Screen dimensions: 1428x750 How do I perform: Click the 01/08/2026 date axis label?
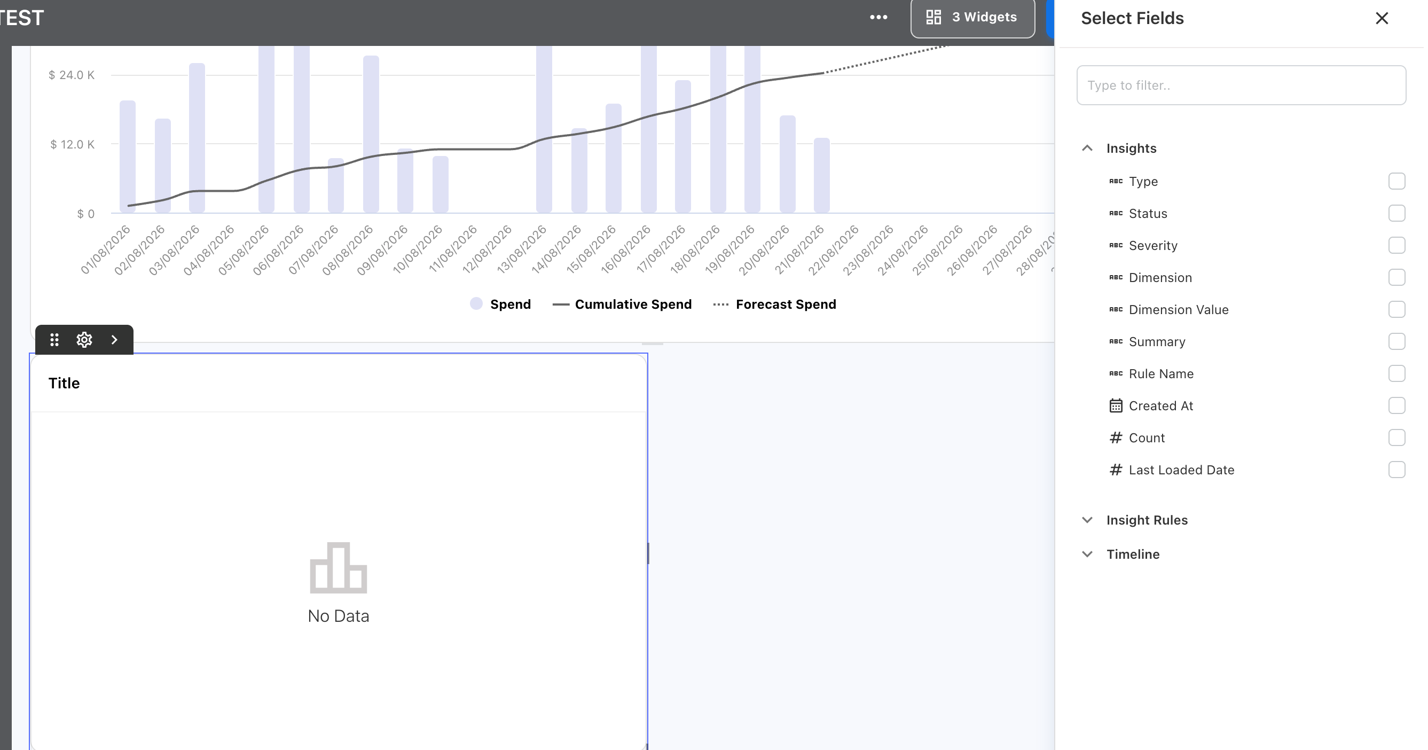(x=106, y=249)
